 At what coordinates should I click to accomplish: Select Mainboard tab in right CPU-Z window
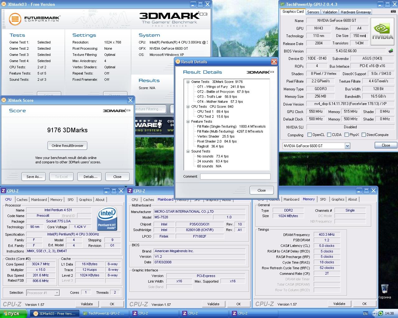click(291, 199)
